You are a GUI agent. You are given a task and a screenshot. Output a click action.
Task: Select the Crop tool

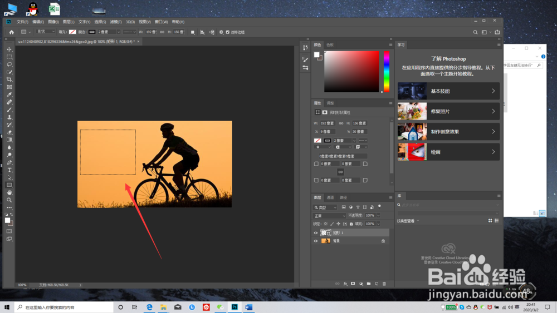click(9, 80)
